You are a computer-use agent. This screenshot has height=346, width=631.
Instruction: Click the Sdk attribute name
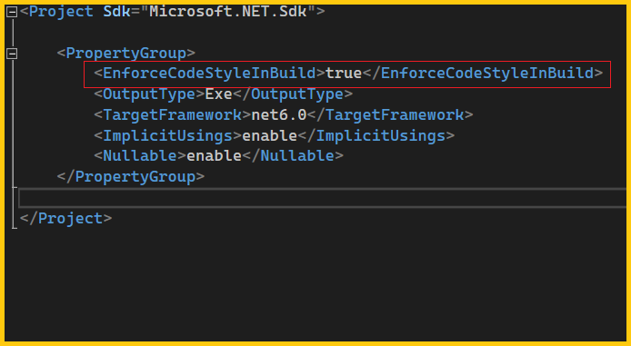click(x=116, y=11)
